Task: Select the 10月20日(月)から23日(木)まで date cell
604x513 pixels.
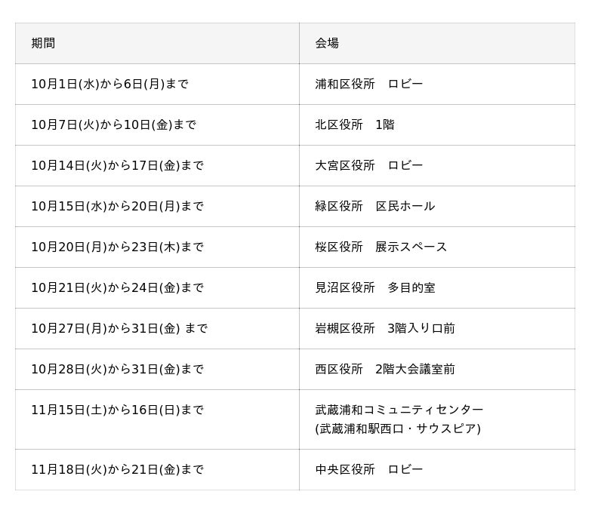Action: pyautogui.click(x=117, y=247)
